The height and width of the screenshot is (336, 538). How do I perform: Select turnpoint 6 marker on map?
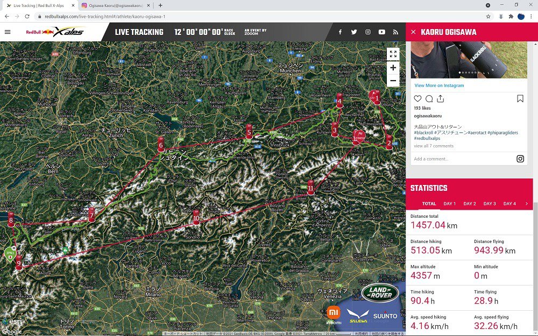pos(160,144)
